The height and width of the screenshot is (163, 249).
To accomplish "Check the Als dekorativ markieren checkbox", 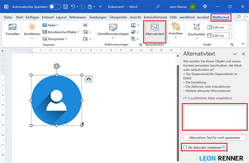I will click(185, 147).
